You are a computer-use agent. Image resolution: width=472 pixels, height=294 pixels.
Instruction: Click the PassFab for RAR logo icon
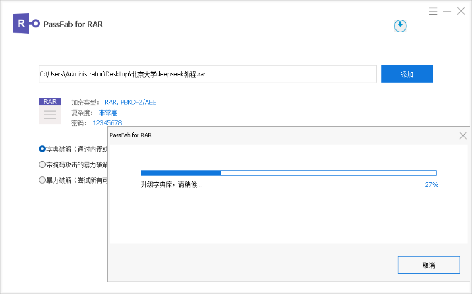[26, 24]
